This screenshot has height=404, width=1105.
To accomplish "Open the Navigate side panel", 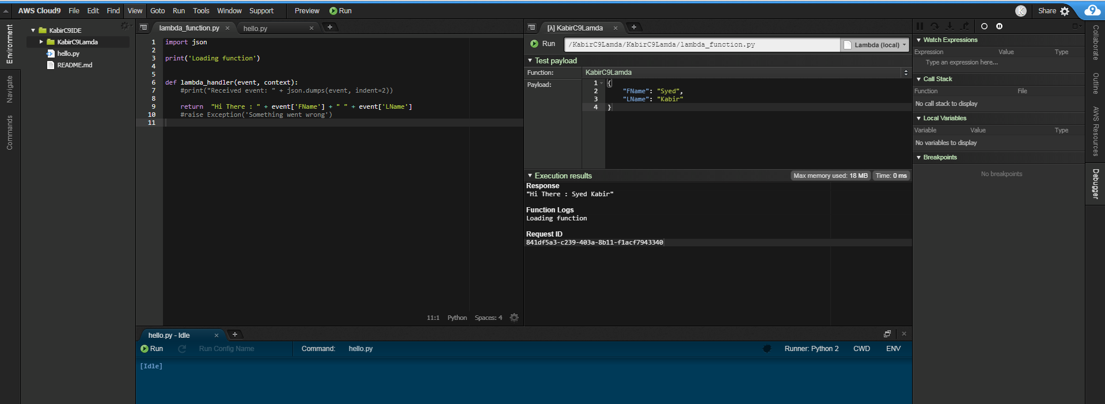I will pos(10,89).
